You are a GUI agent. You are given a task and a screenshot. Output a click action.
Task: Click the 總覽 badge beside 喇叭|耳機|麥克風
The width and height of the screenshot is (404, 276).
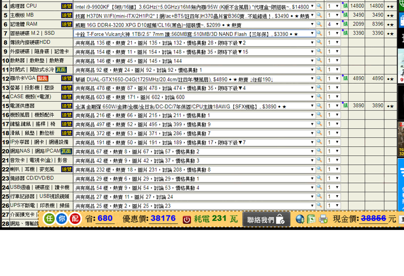point(67,169)
